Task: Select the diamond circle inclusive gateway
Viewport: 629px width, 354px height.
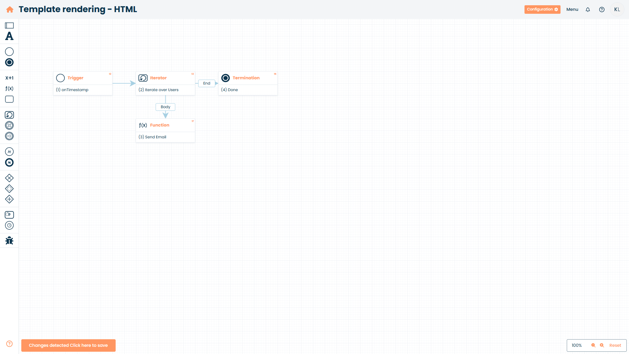Action: (x=9, y=188)
